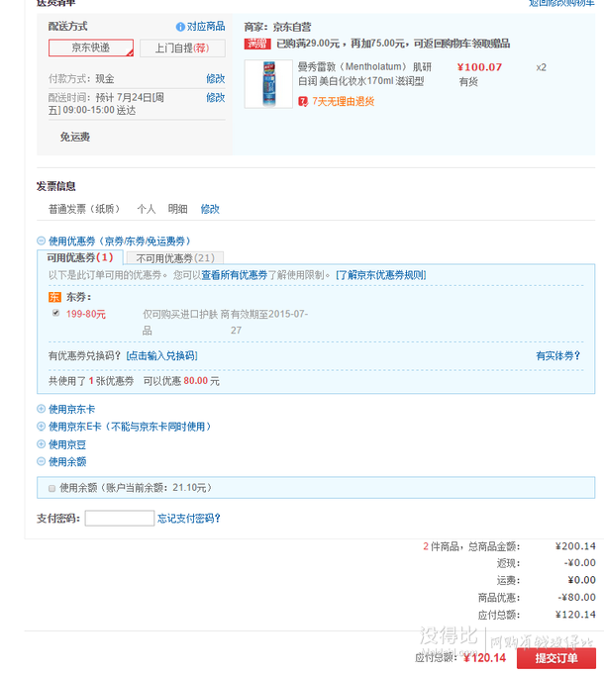This screenshot has width=604, height=676.
Task: Collapse the 使用优惠券 section
Action: point(42,241)
